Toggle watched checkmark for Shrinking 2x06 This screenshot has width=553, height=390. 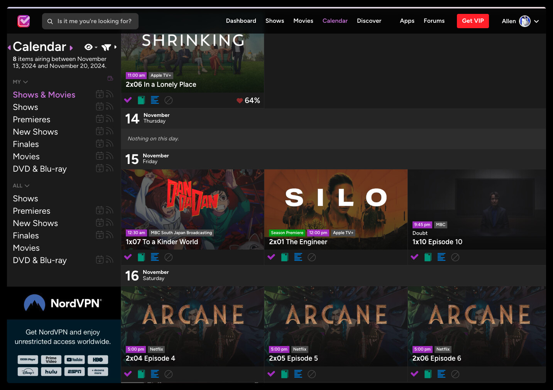[128, 100]
